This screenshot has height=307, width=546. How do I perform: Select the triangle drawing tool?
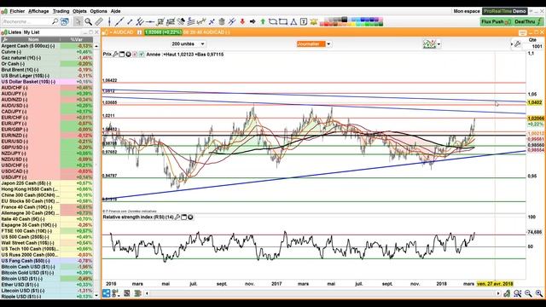tap(293, 21)
